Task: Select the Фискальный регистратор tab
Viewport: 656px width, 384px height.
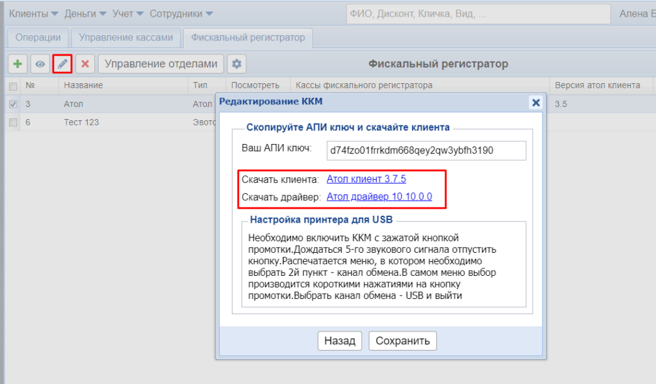Action: pyautogui.click(x=248, y=38)
